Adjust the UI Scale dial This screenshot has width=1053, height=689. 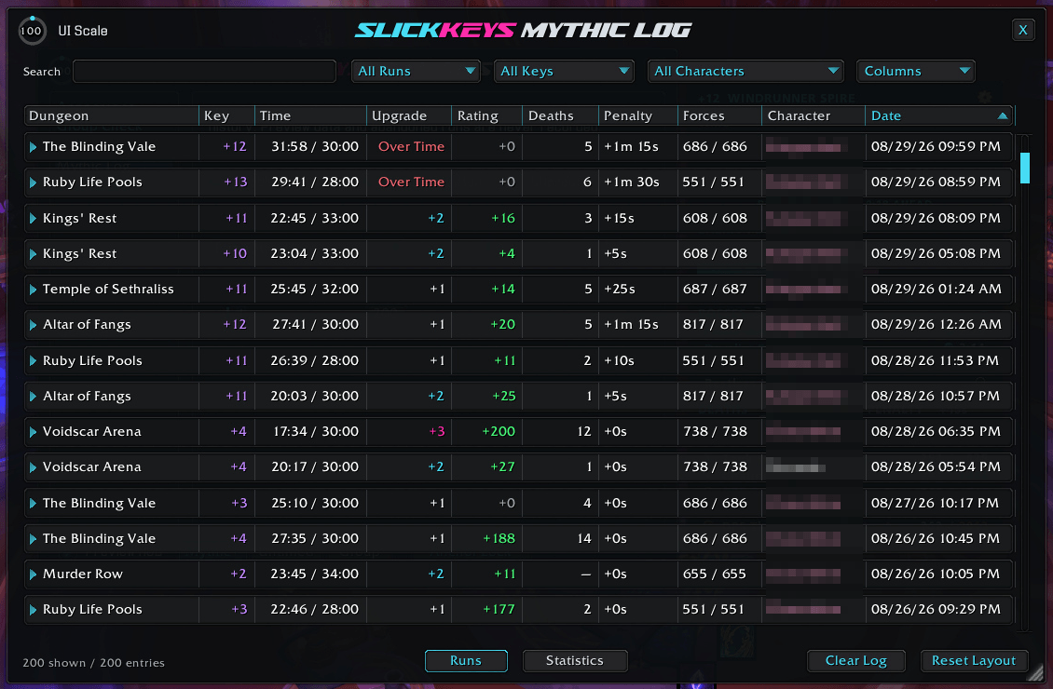coord(32,31)
